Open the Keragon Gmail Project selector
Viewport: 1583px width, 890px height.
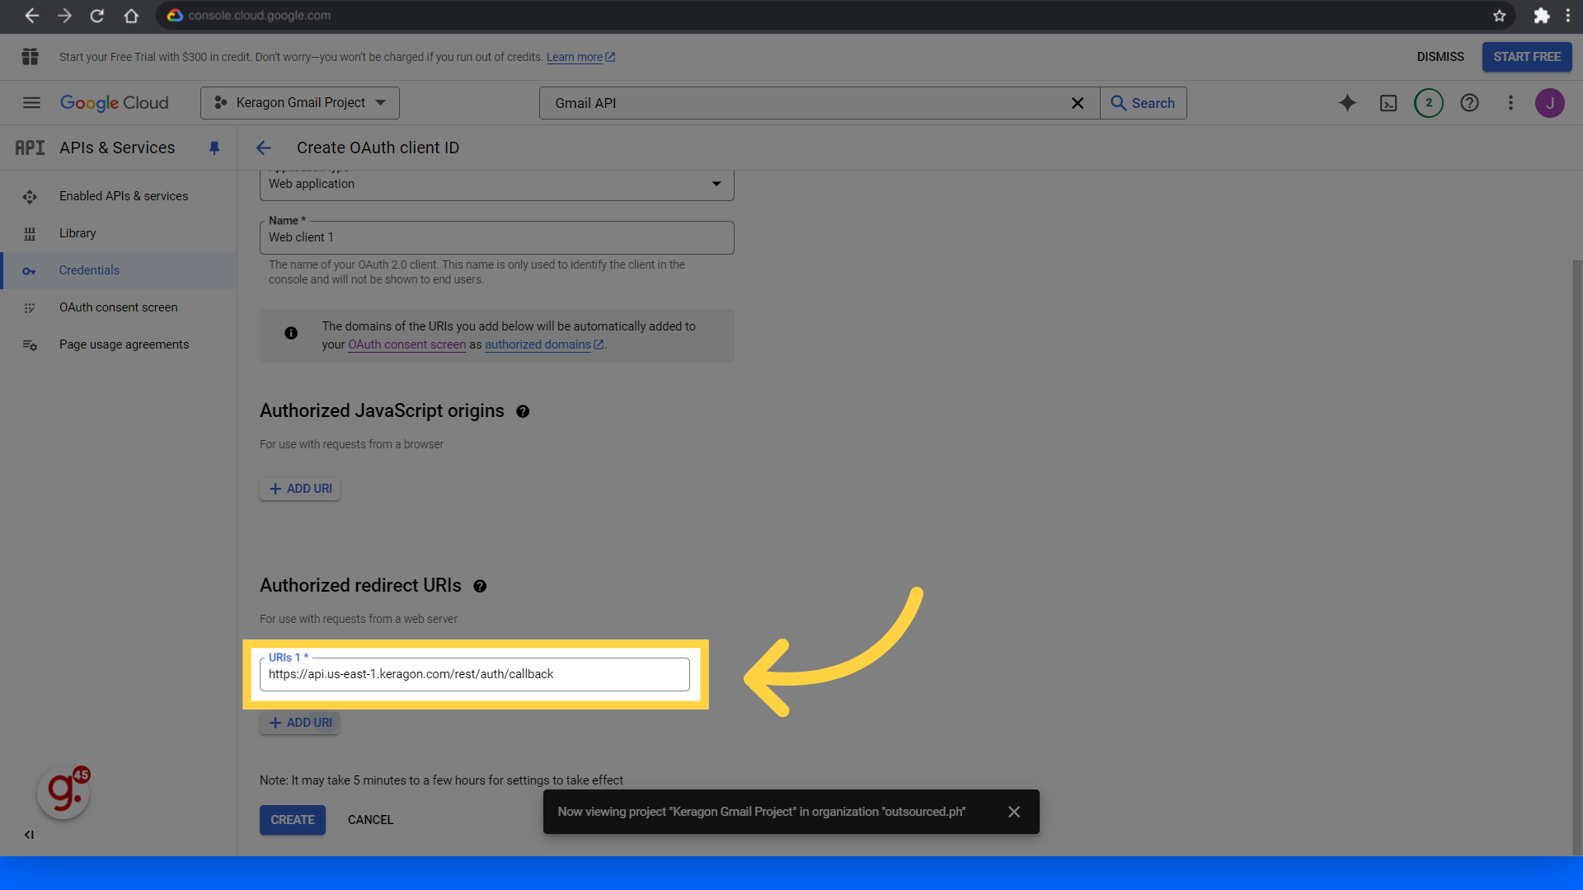point(300,103)
